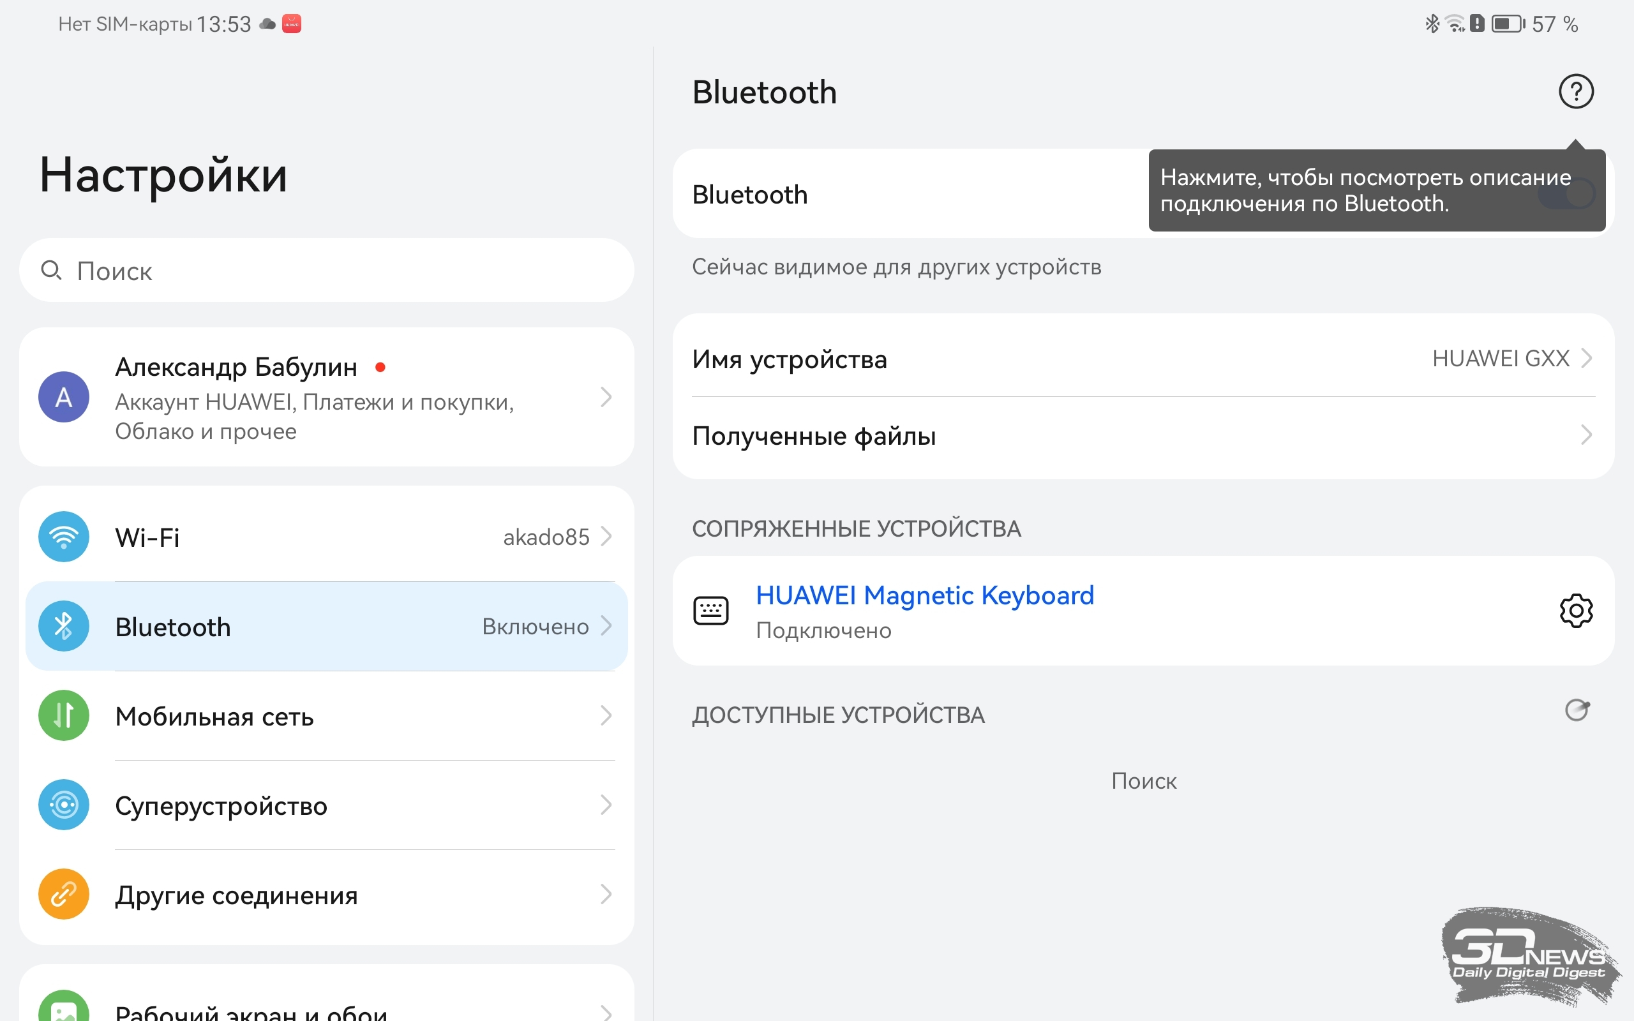The height and width of the screenshot is (1021, 1634).
Task: Open Суперустройство settings
Action: click(x=327, y=805)
